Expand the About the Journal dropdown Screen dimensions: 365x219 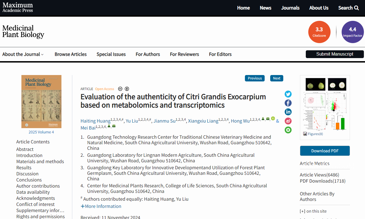23,54
